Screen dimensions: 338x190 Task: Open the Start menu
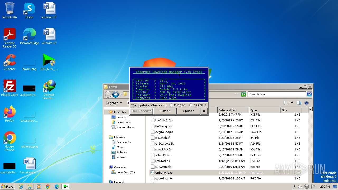(7, 187)
